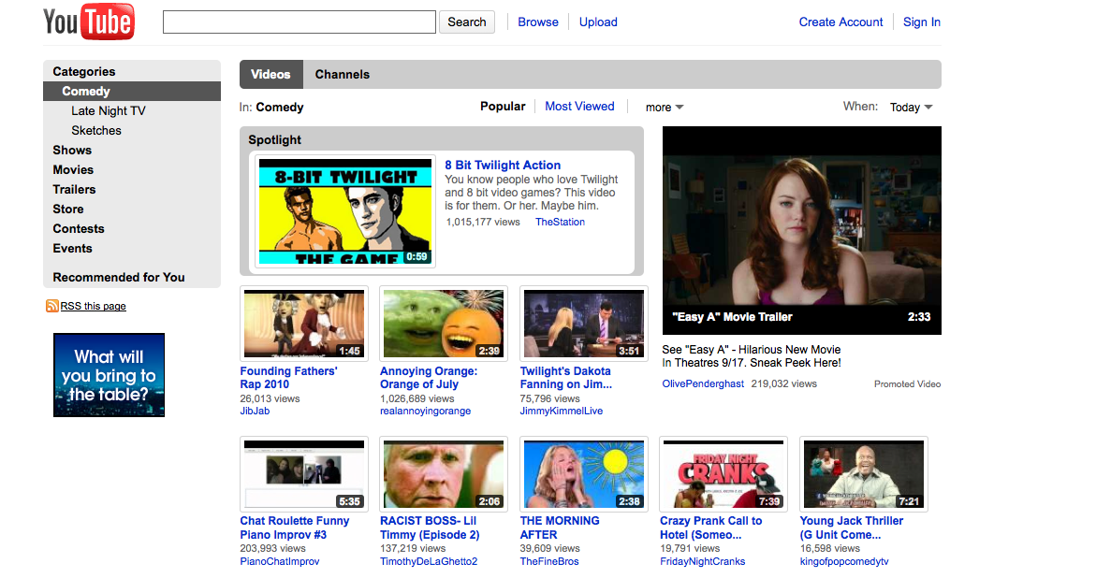Go to the Trailers category
Viewport: 1096px width, 578px height.
pos(74,190)
